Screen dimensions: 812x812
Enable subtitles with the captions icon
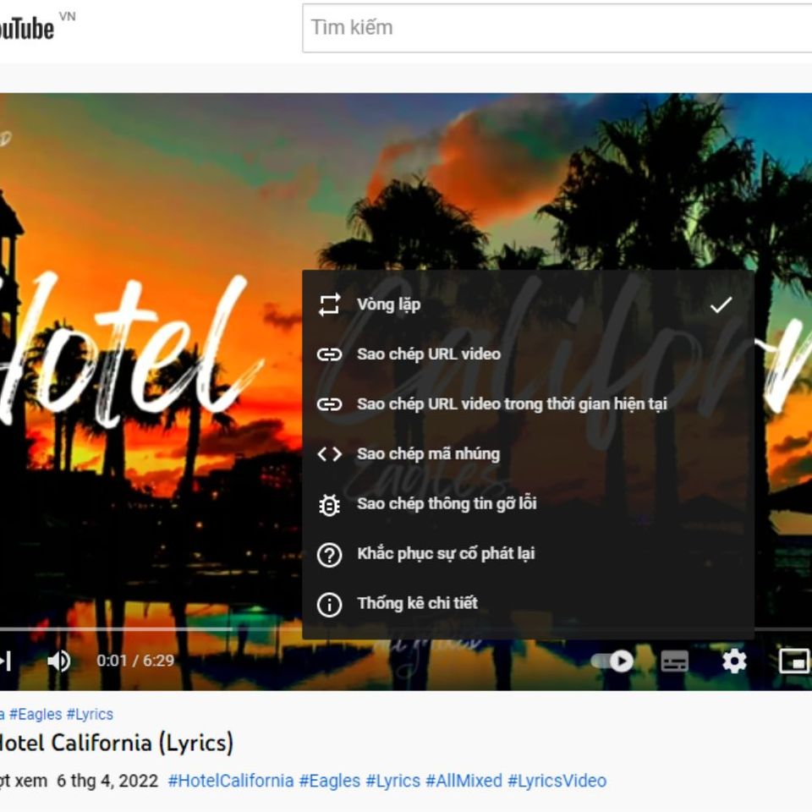click(x=674, y=661)
